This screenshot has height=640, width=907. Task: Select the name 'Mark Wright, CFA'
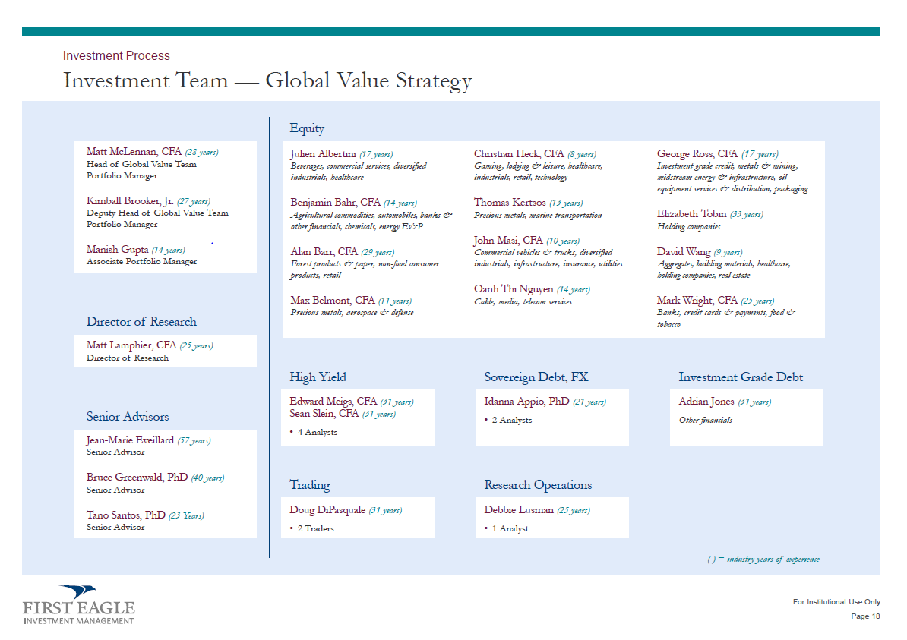click(x=697, y=300)
